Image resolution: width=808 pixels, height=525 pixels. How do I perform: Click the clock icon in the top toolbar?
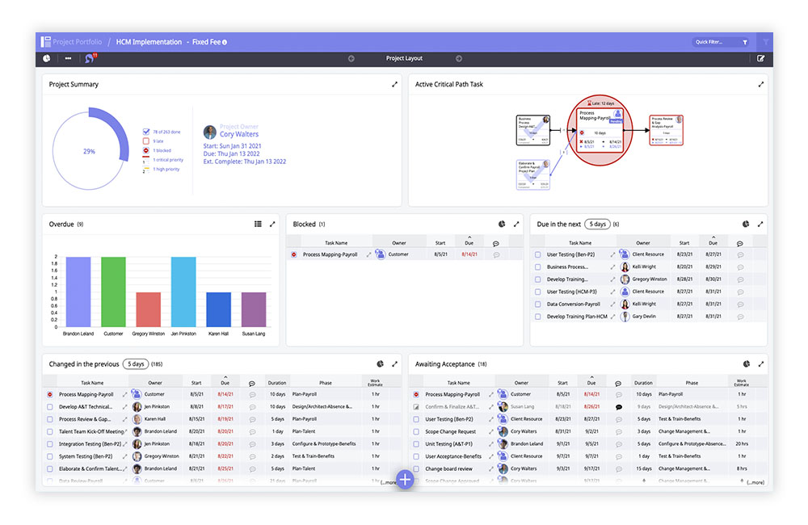(x=46, y=58)
